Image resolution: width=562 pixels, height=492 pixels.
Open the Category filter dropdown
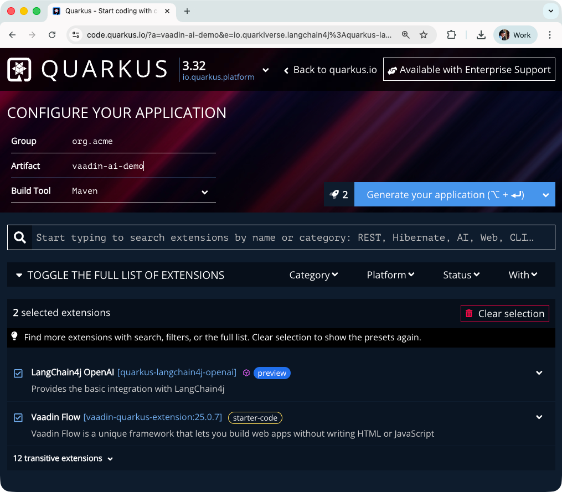pos(313,275)
